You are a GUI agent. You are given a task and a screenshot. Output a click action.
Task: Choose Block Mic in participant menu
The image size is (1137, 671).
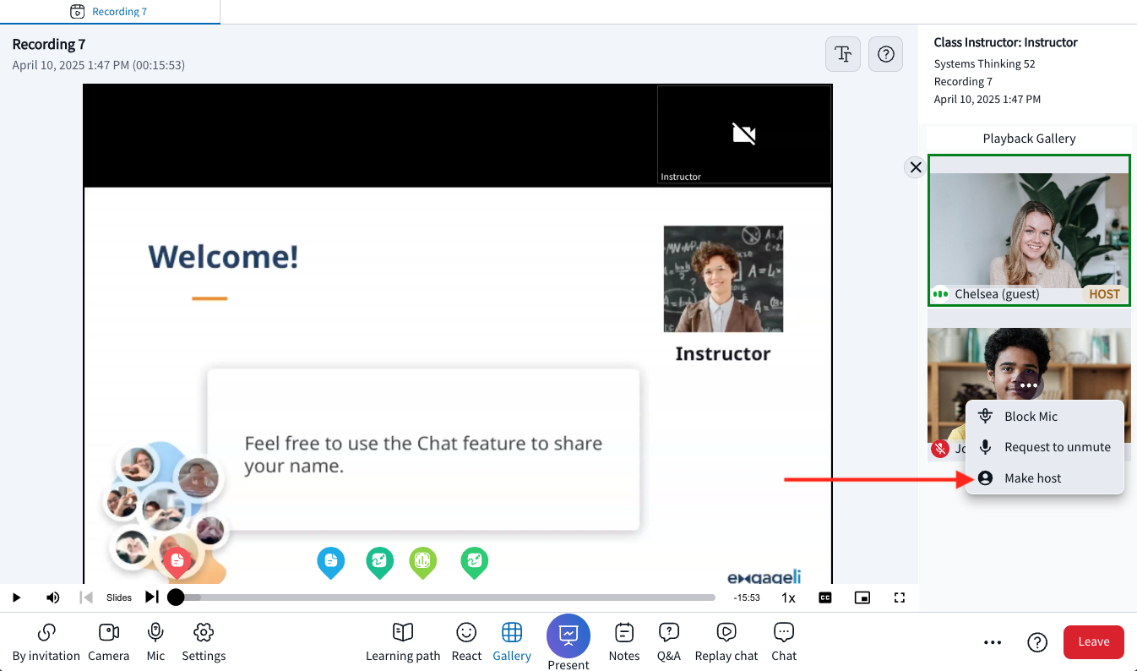1031,417
